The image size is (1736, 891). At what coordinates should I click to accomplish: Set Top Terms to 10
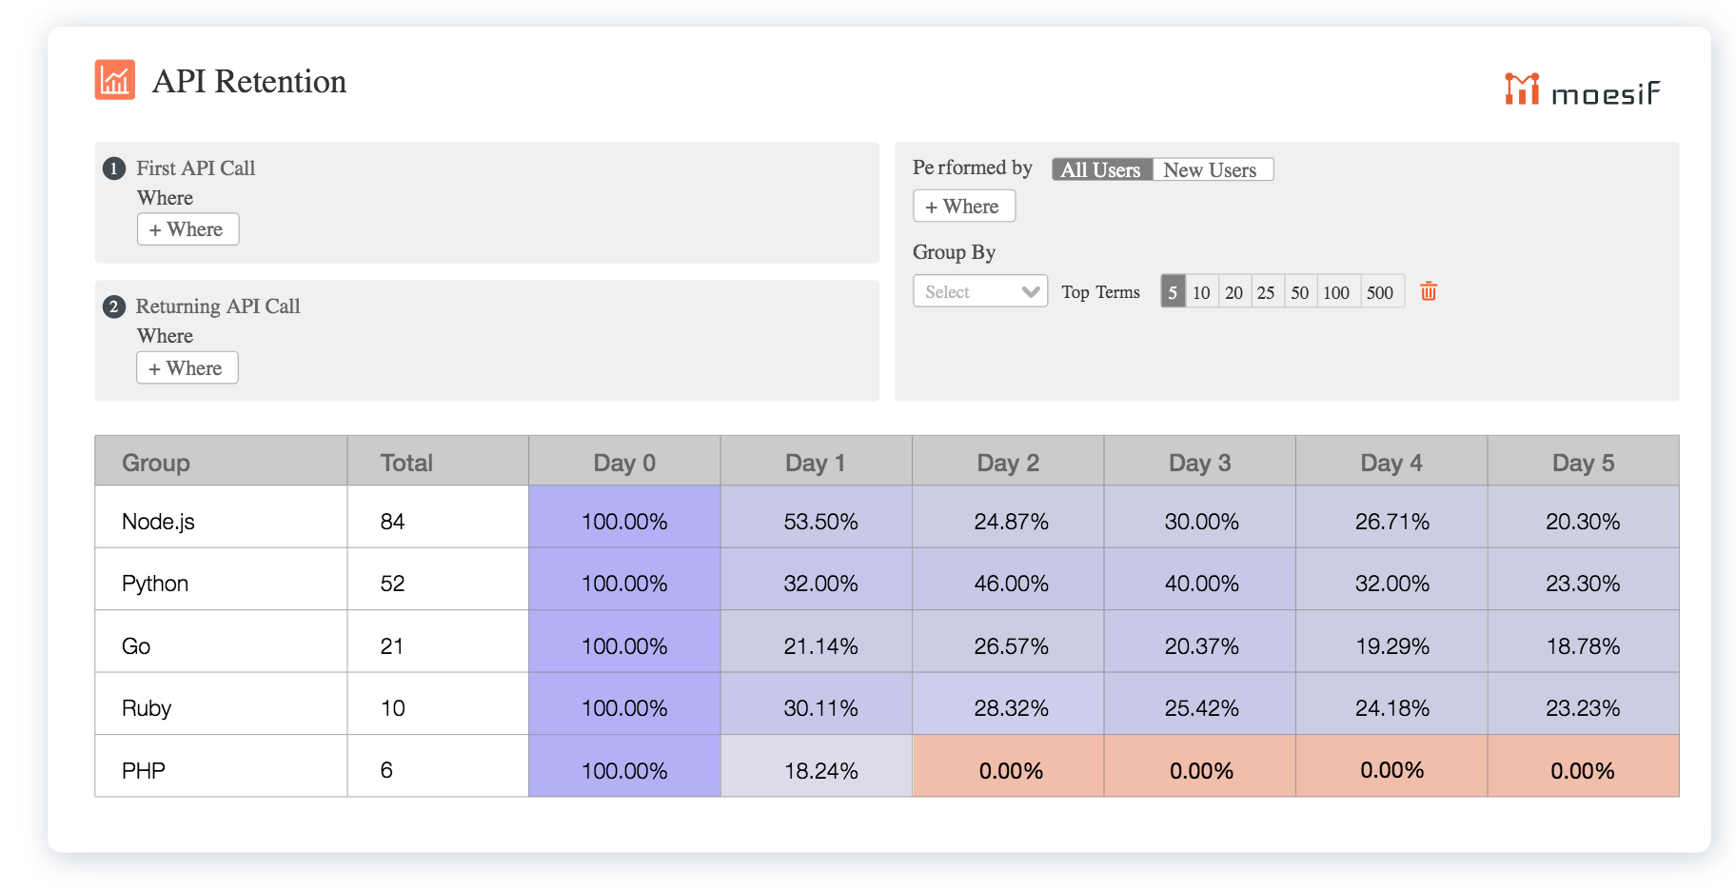(x=1201, y=292)
